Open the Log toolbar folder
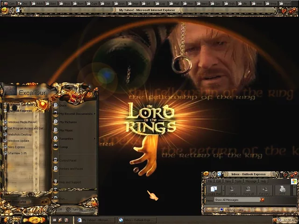Image resolution: width=299 pixels, height=224 pixels. pos(160,3)
